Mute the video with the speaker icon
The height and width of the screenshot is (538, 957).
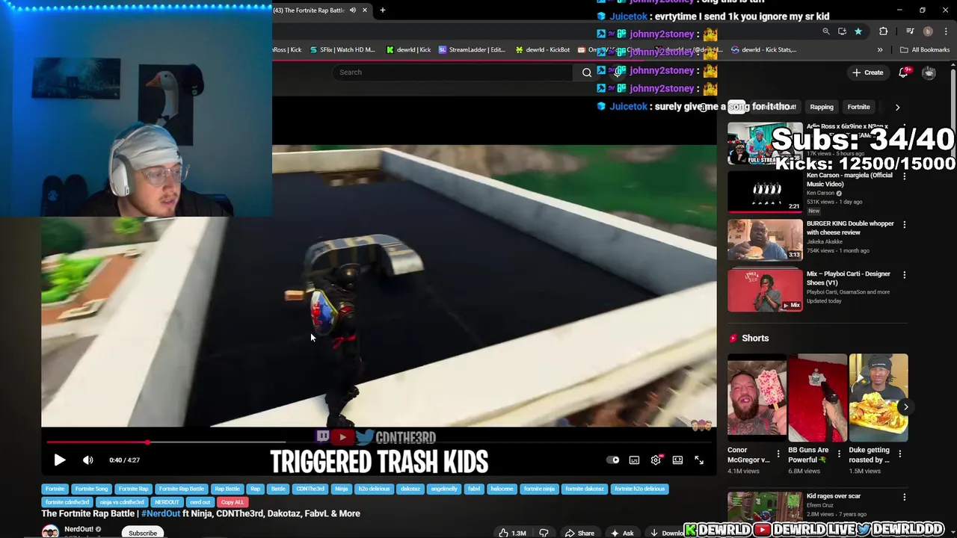87,460
